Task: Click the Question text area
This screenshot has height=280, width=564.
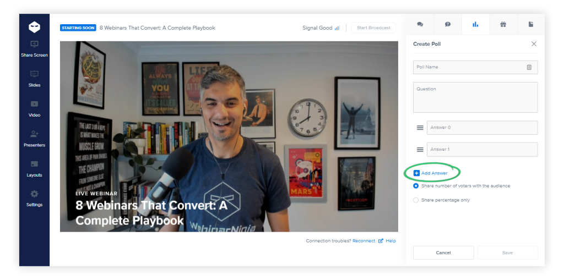Action: (x=475, y=97)
